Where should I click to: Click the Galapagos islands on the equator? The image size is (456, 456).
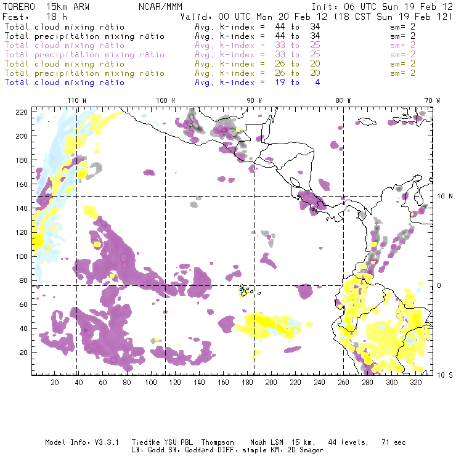coord(245,290)
